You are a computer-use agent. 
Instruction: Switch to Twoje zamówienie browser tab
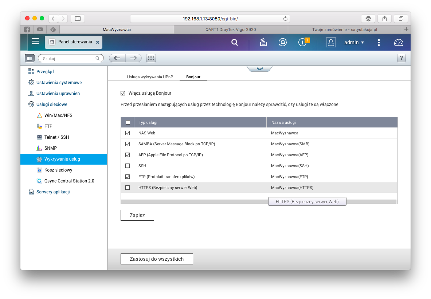tap(345, 29)
